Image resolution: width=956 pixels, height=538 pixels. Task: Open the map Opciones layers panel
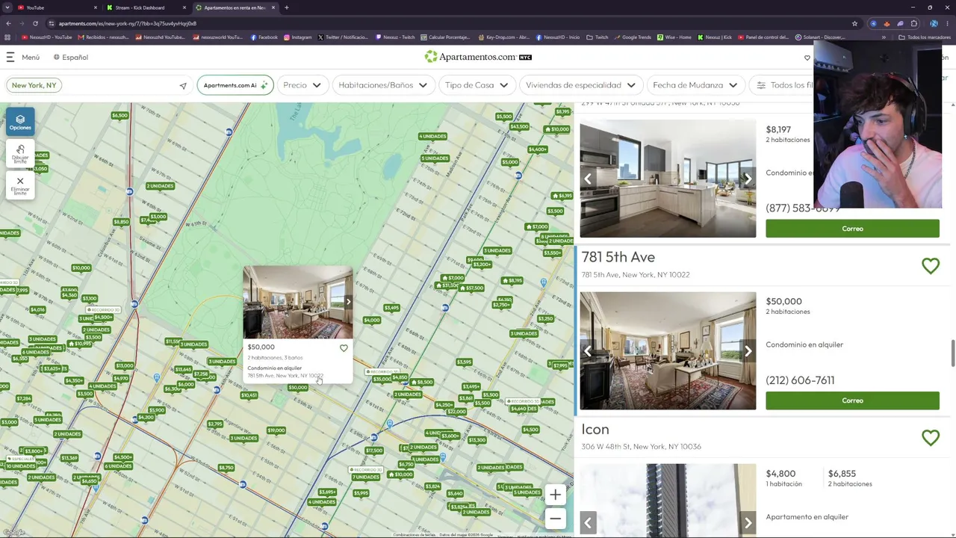click(x=20, y=122)
